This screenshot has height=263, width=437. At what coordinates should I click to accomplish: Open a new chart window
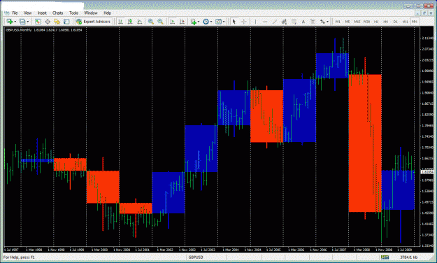pyautogui.click(x=10, y=22)
